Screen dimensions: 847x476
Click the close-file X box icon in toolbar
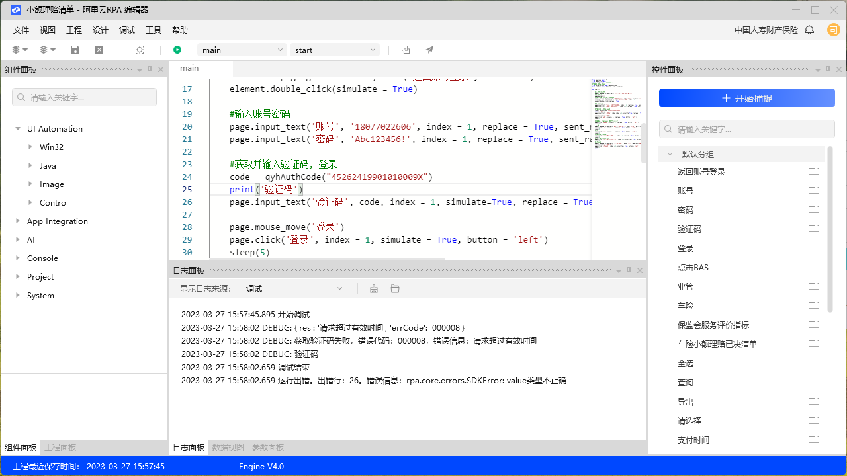pyautogui.click(x=99, y=50)
